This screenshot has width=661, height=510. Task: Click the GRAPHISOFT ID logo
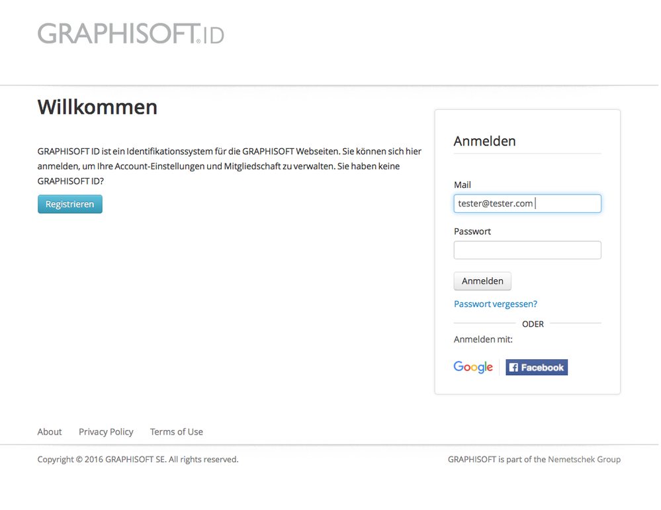tap(130, 33)
